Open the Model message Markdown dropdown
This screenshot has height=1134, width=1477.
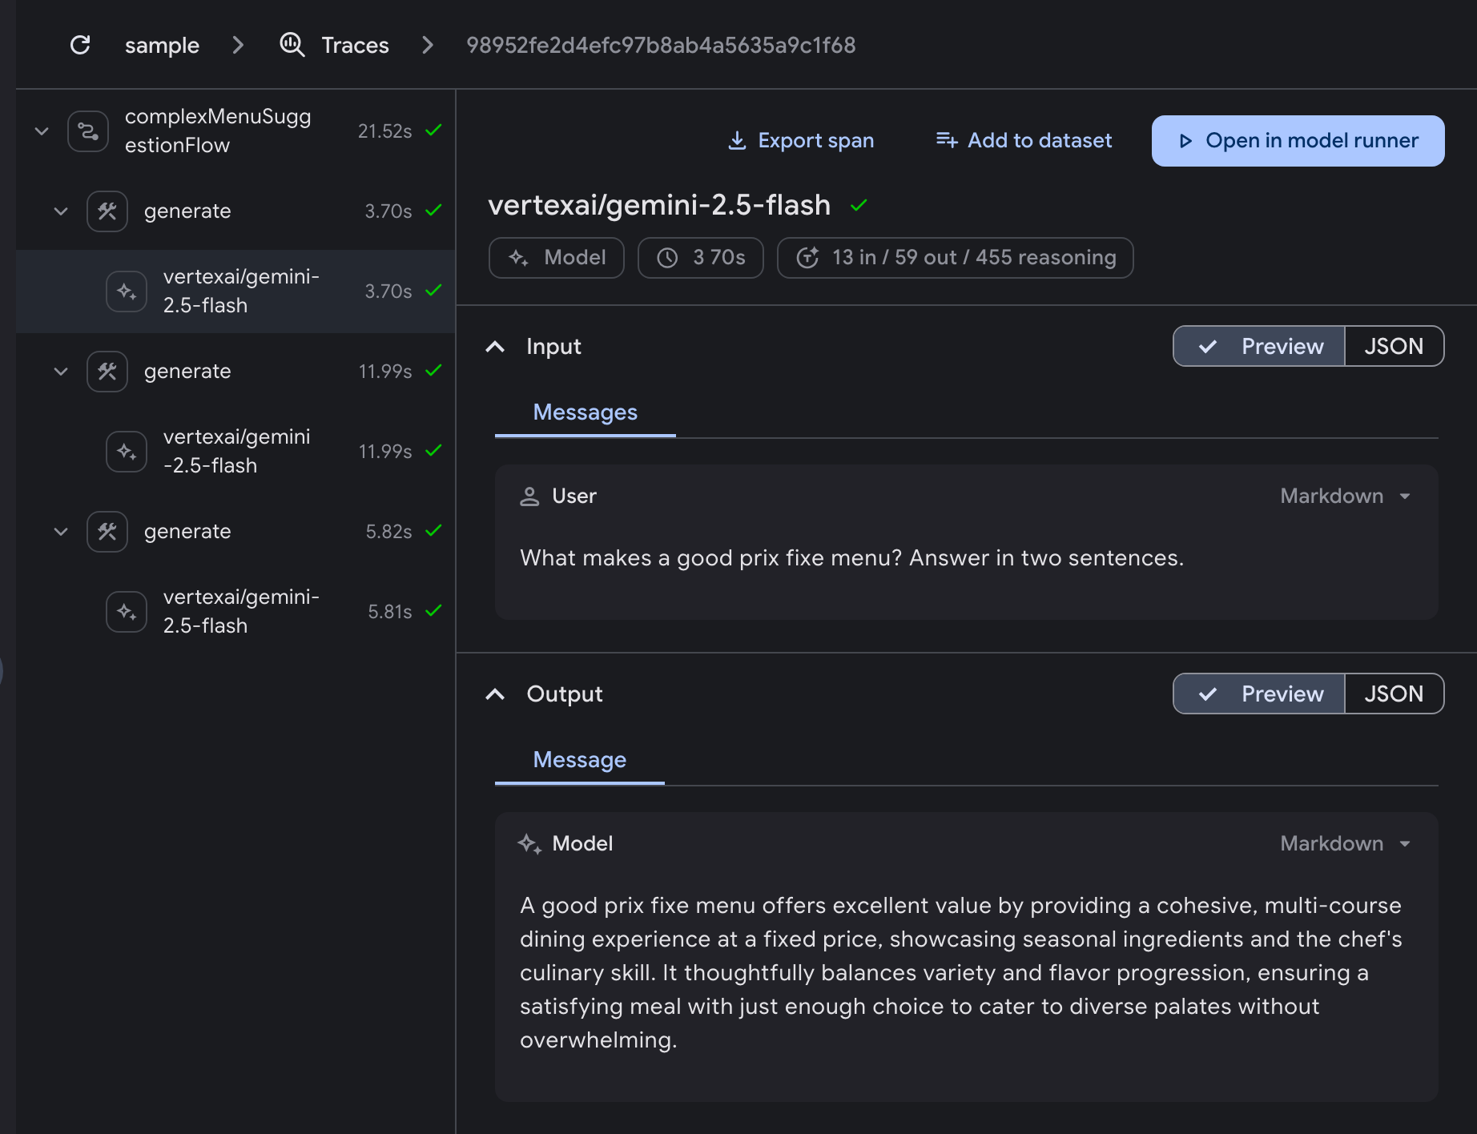[1346, 844]
